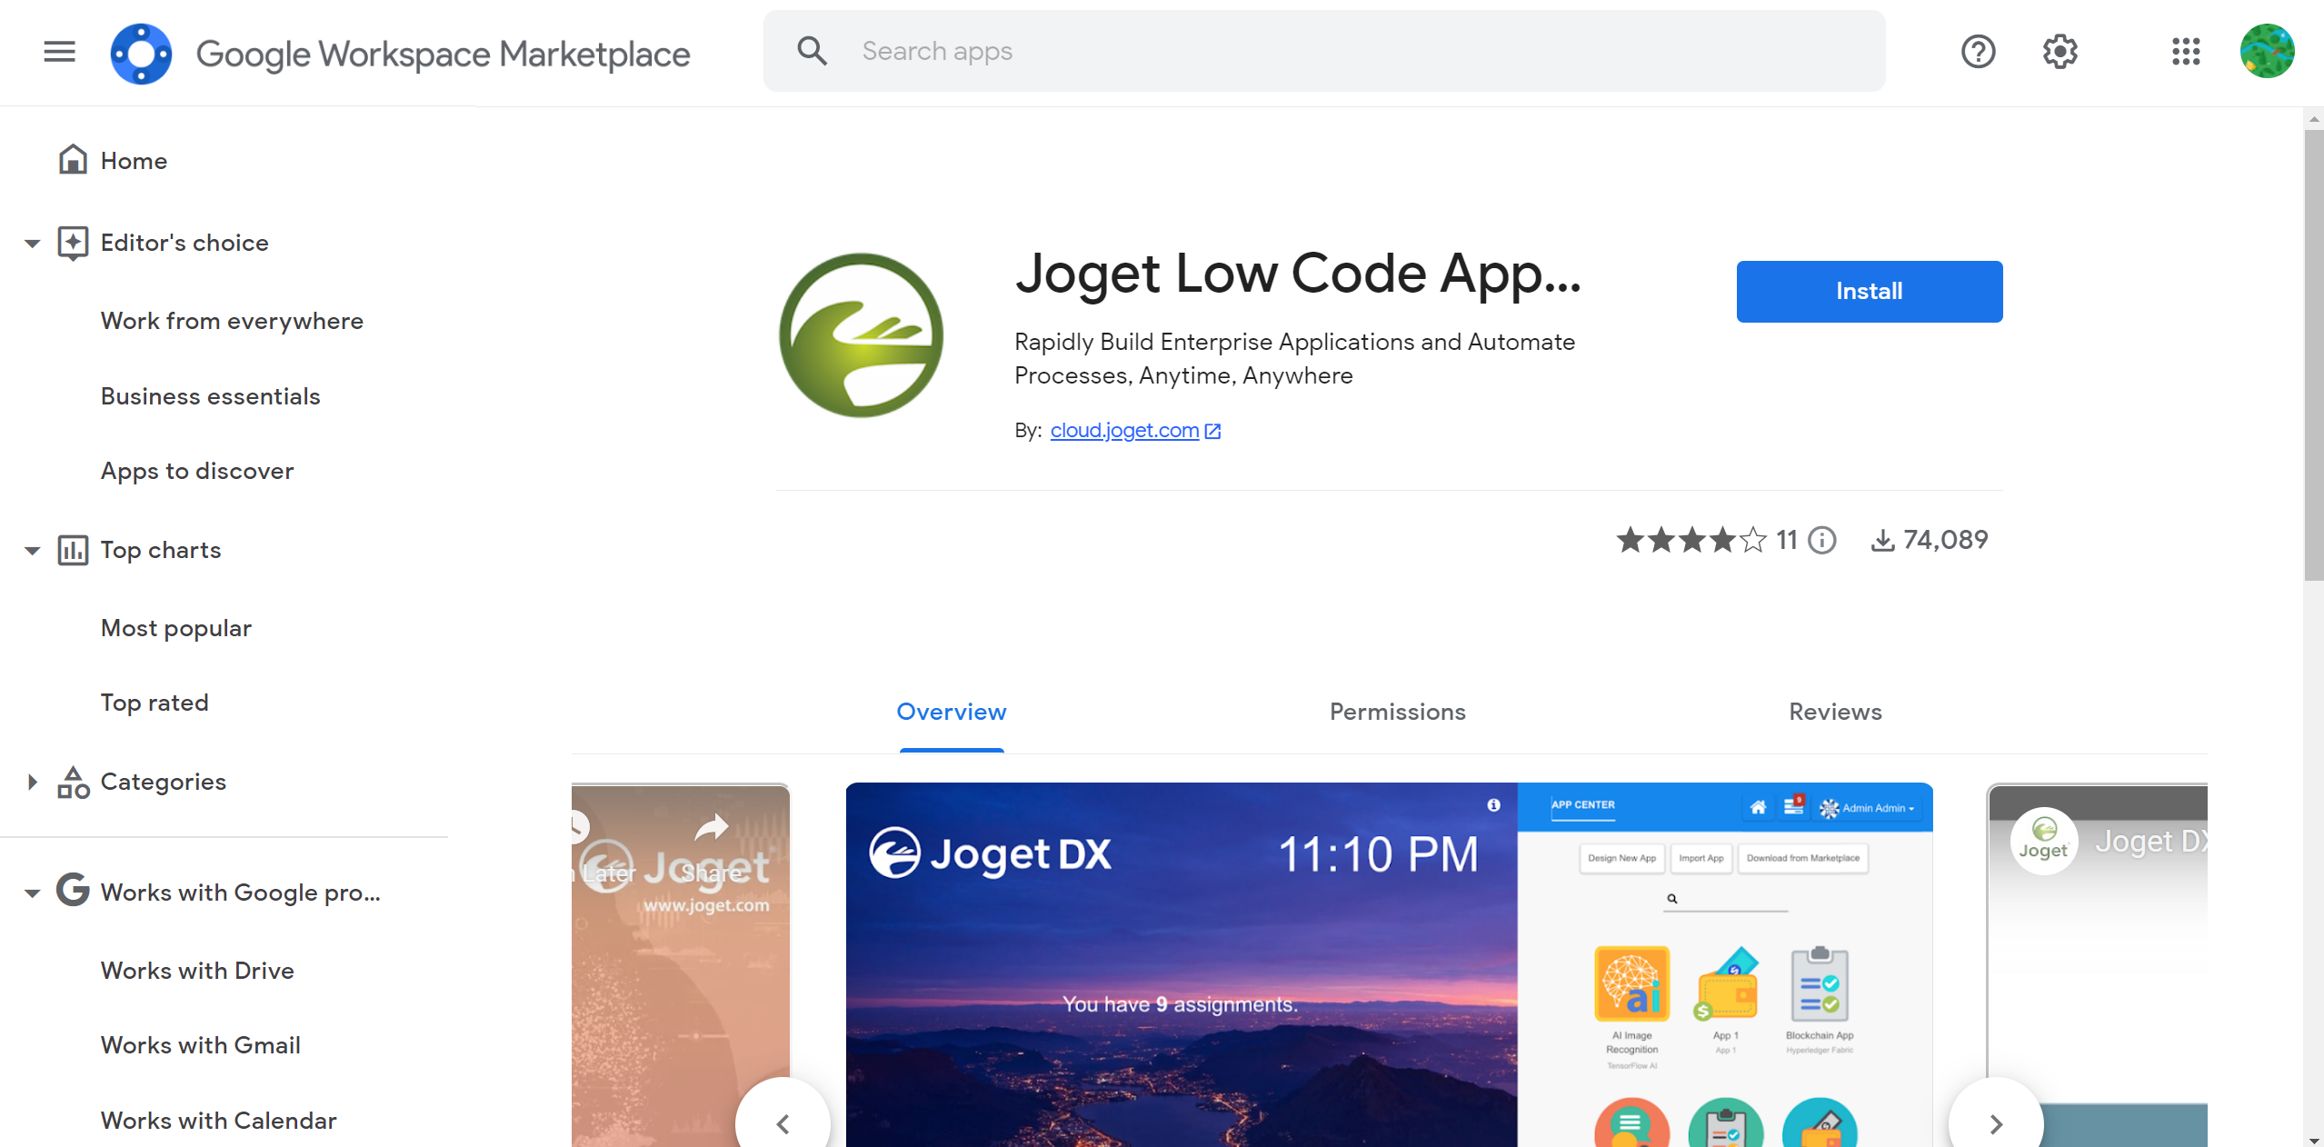
Task: Select the Joget DX screenshot thumbnail
Action: coord(1389,964)
